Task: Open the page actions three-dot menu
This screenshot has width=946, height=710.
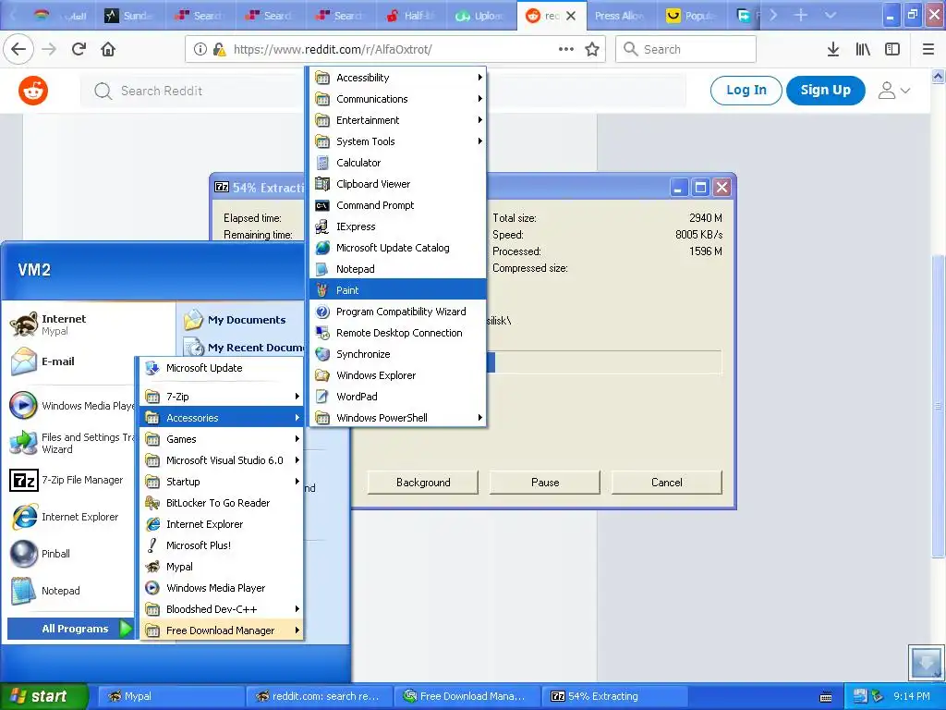Action: pos(566,49)
